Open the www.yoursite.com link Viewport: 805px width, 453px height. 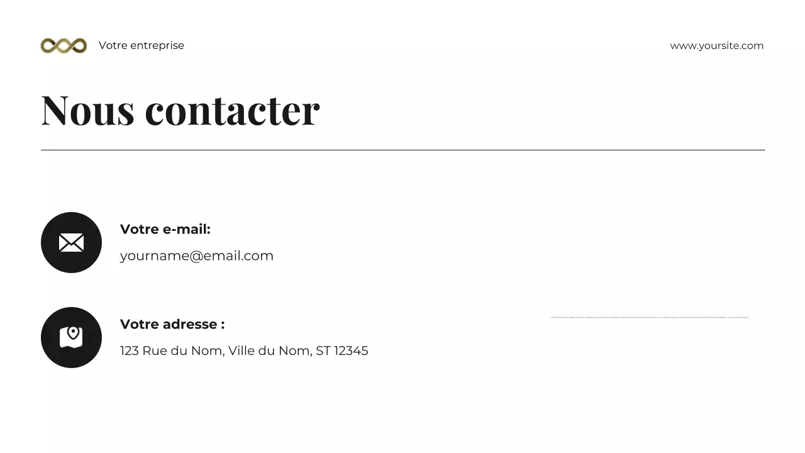coord(716,45)
